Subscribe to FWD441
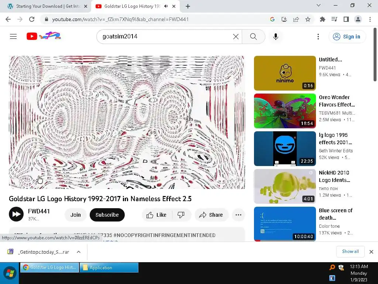378x284 pixels. [x=107, y=215]
